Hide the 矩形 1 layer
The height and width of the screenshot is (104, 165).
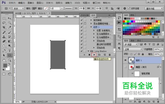click(x=125, y=60)
